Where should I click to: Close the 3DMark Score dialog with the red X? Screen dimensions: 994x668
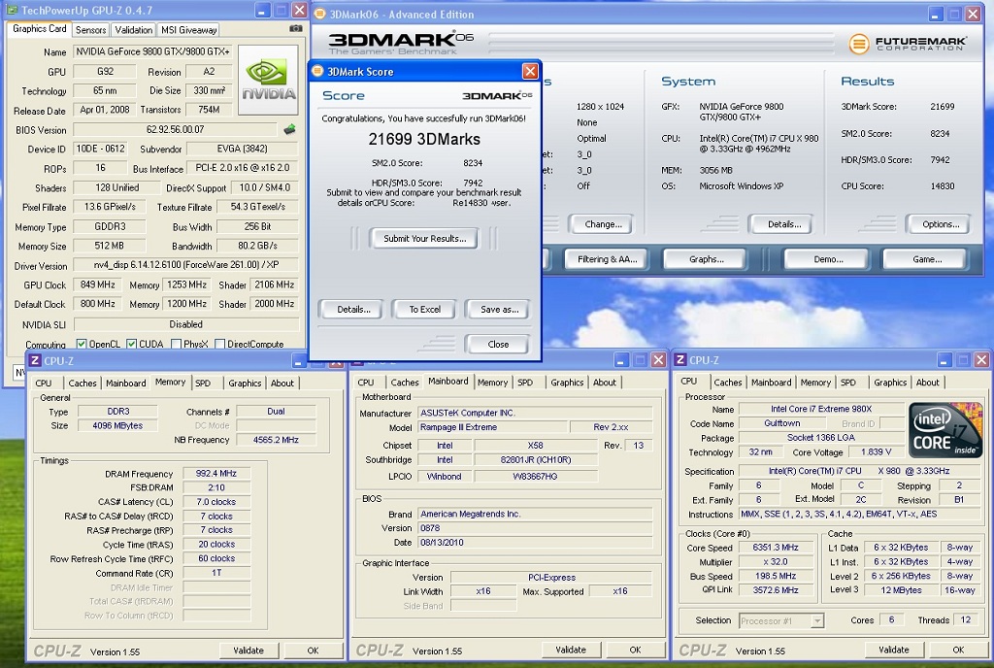tap(530, 71)
